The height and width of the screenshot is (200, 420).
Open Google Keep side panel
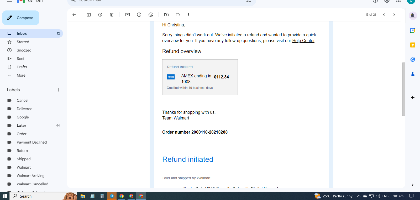(413, 45)
